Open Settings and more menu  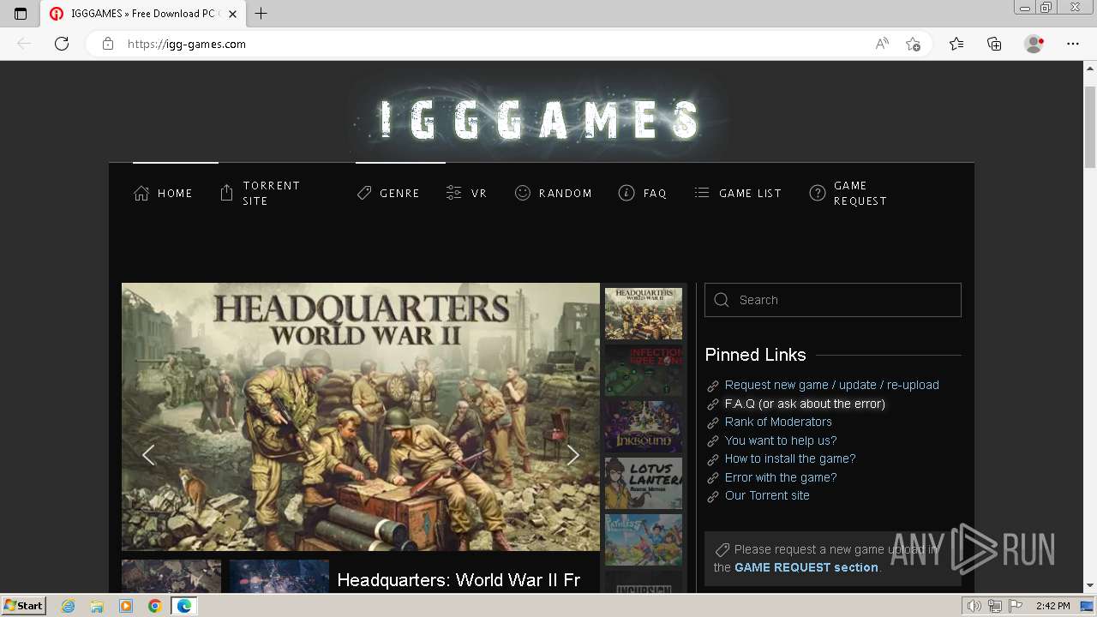(x=1073, y=44)
